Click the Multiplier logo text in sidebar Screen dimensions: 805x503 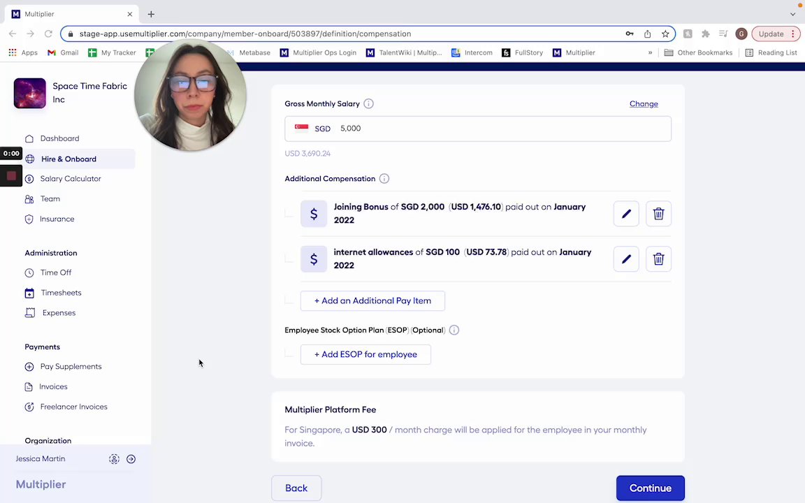tap(41, 485)
